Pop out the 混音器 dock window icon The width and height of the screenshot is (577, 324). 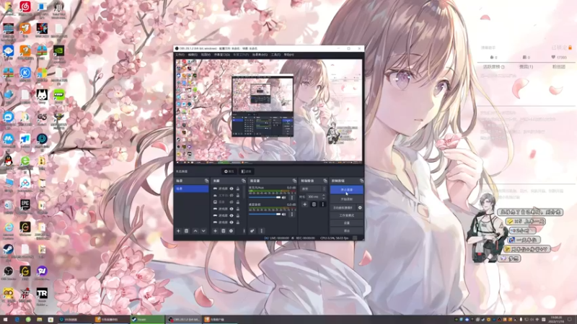(294, 181)
